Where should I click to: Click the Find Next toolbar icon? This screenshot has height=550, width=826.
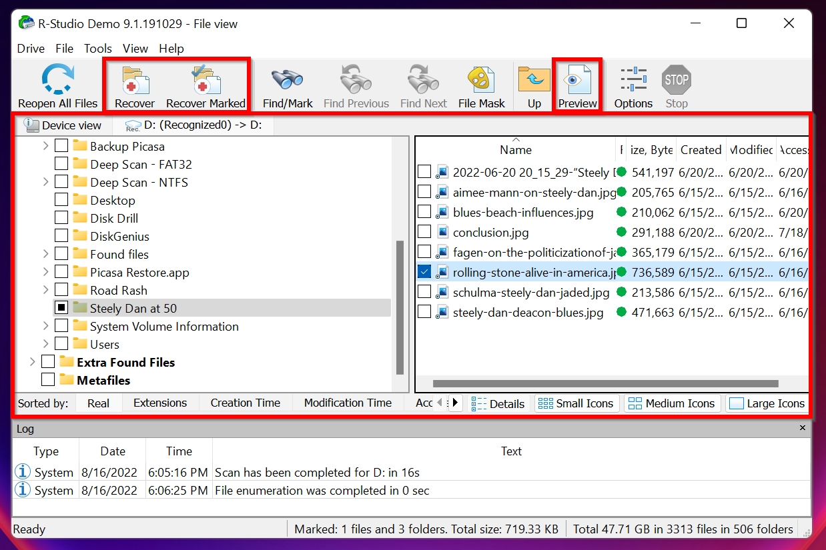(423, 79)
